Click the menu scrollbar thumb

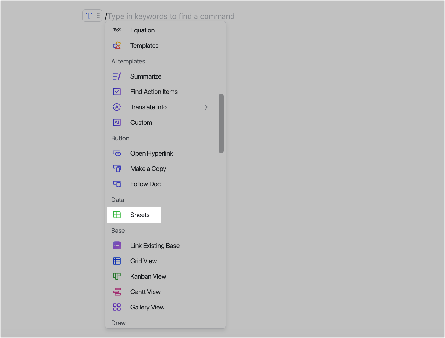point(222,123)
